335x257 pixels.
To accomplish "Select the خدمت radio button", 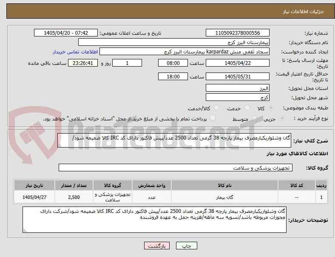I will (x=247, y=108).
